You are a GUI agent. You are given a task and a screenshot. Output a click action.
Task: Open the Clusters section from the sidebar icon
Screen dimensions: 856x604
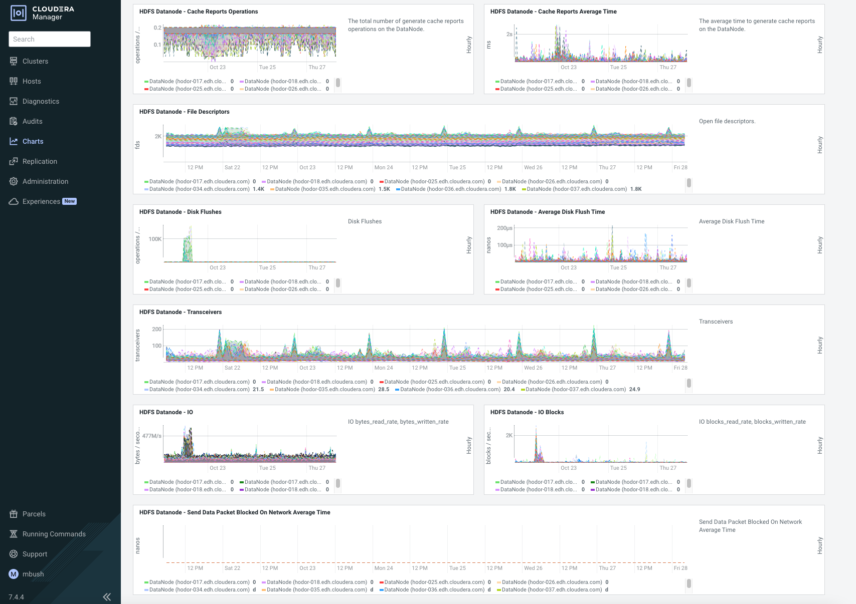(x=14, y=61)
